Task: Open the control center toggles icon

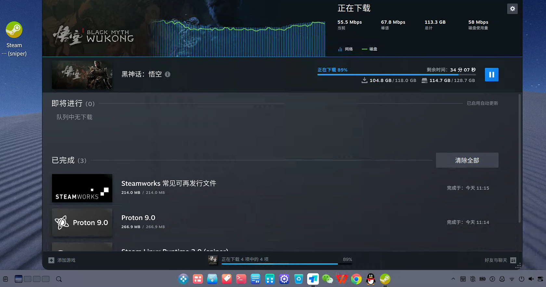Action: (x=540, y=279)
